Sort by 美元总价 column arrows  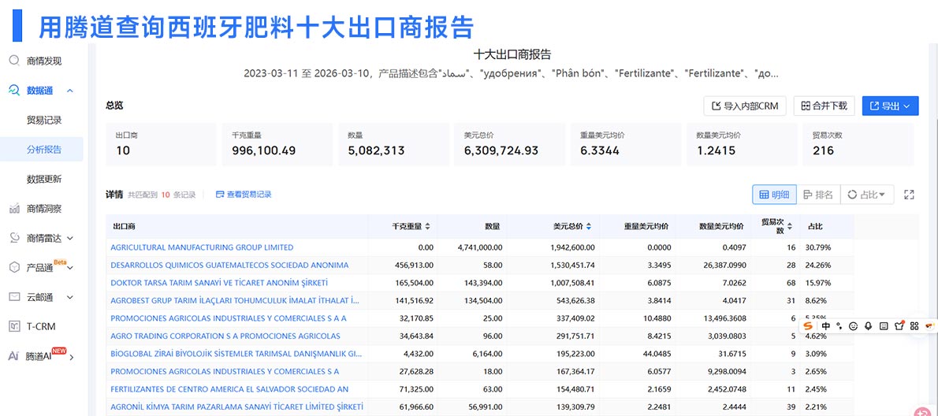pos(589,227)
